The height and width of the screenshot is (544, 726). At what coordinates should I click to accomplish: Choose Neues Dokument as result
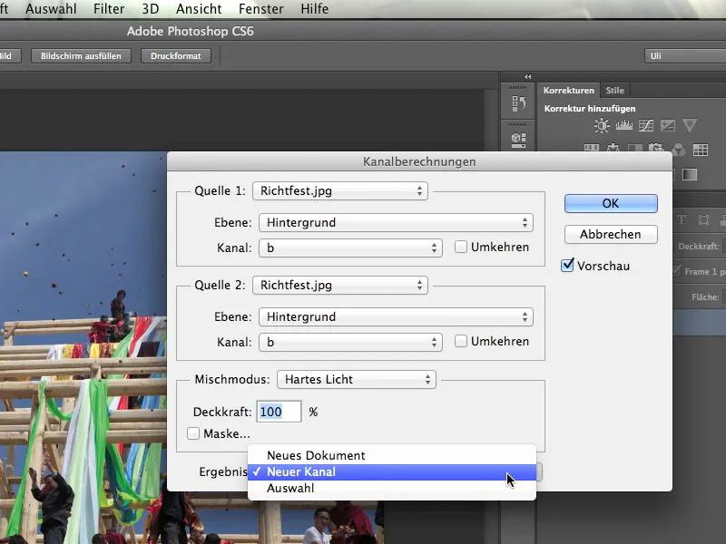coord(392,456)
